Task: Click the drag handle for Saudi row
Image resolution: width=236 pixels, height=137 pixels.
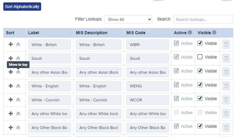Action: click(x=11, y=58)
